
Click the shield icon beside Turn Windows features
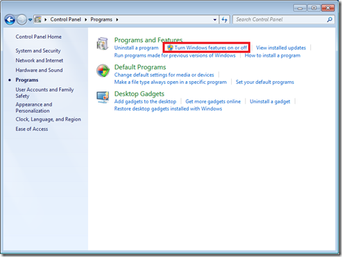(170, 48)
